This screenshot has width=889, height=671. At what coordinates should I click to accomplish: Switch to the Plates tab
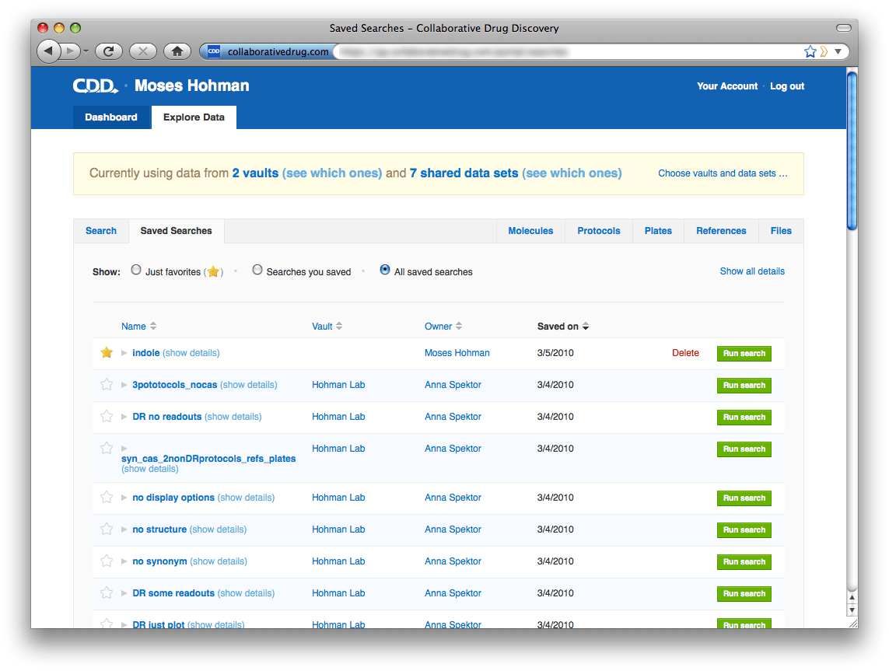pos(658,231)
